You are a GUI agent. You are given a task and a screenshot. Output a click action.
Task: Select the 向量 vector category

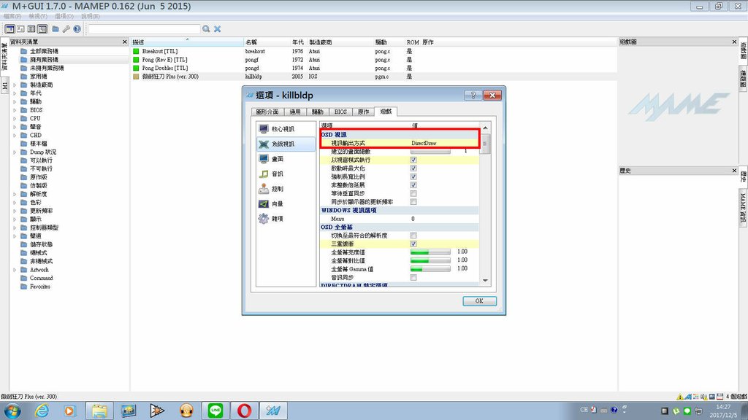point(286,204)
